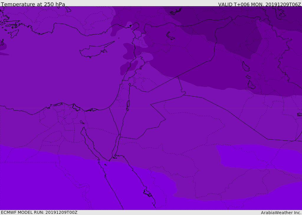Click the 'ArabiaWeather Inc' credit text
302x215 pixels.
(281, 213)
